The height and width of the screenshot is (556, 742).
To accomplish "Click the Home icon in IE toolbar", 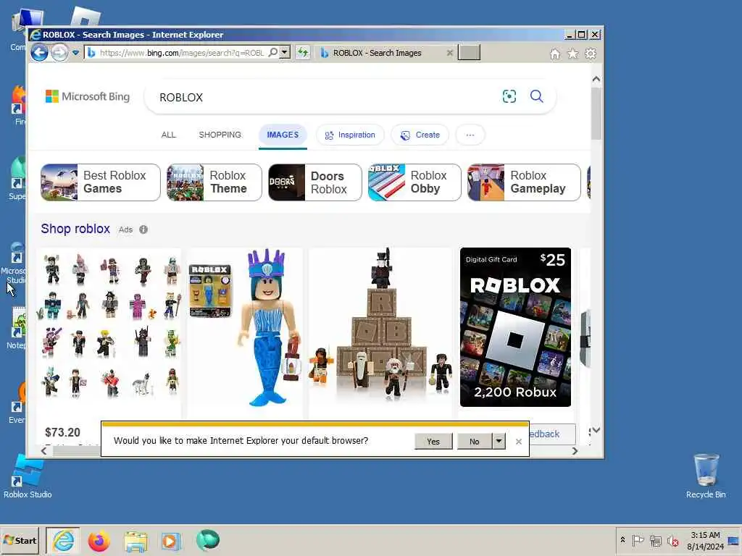I will tap(555, 54).
